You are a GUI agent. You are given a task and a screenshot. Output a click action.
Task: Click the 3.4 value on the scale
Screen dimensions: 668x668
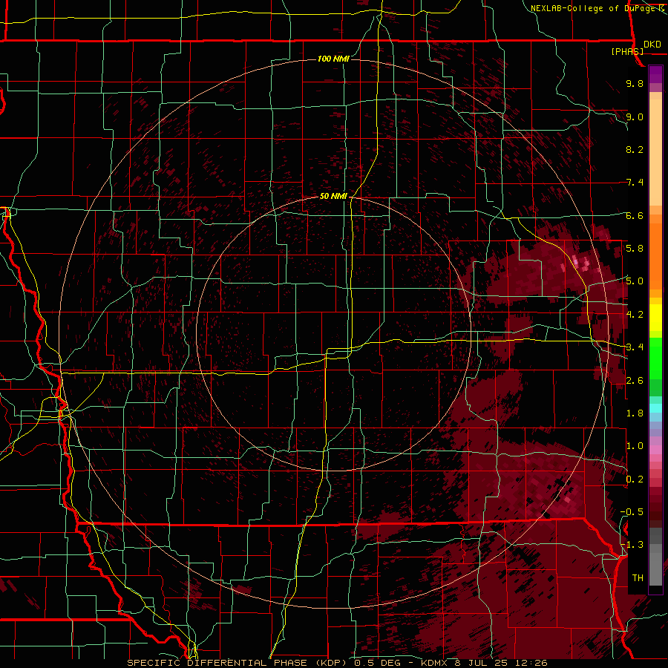[635, 347]
